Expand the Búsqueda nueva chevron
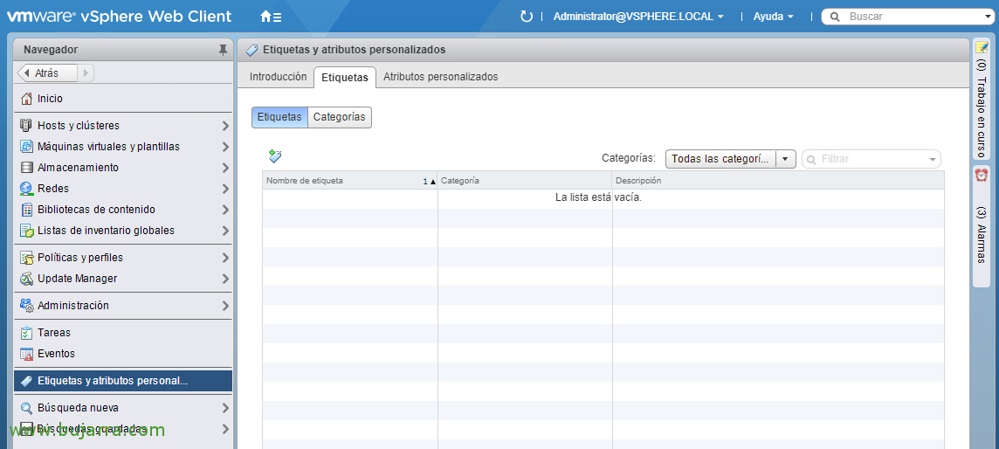Screen dimensions: 999x449 point(225,408)
